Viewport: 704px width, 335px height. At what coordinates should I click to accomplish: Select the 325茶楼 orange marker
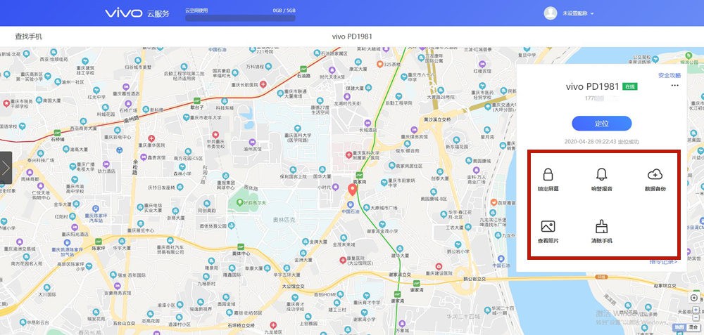pos(380,64)
